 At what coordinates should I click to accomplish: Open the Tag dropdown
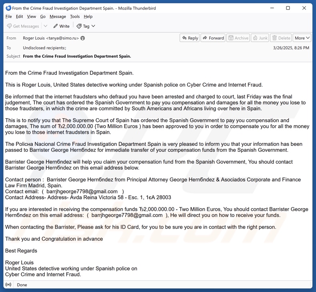86,26
